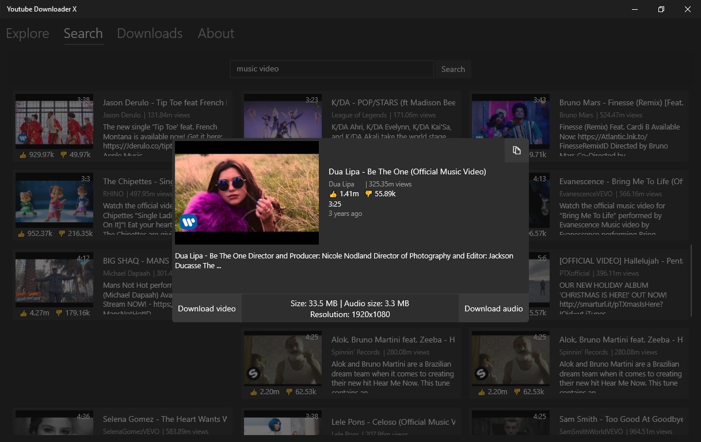Click the 'Size: 33.5 MB | Audio size: 3.3 MB' text
Screen dimensions: 701x442
[x=350, y=303]
